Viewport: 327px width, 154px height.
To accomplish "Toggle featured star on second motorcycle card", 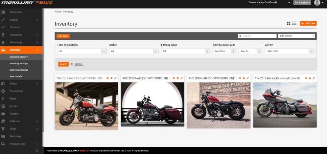I will click(178, 78).
